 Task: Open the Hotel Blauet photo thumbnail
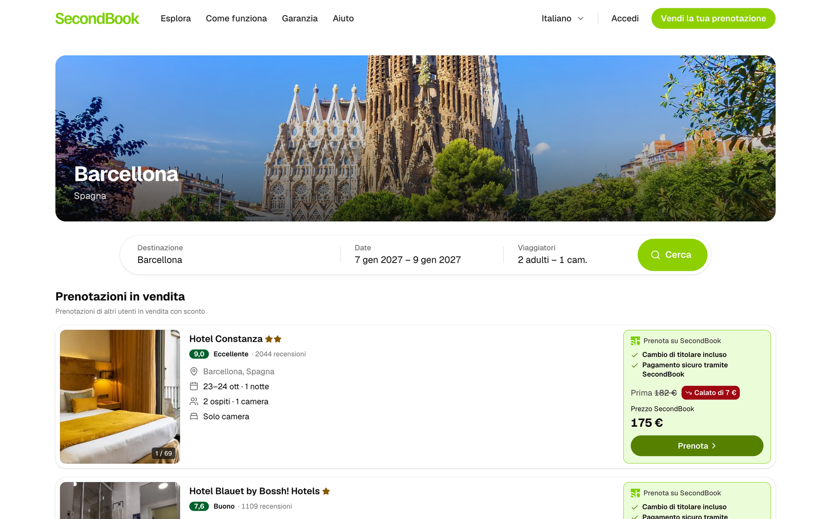coord(120,500)
